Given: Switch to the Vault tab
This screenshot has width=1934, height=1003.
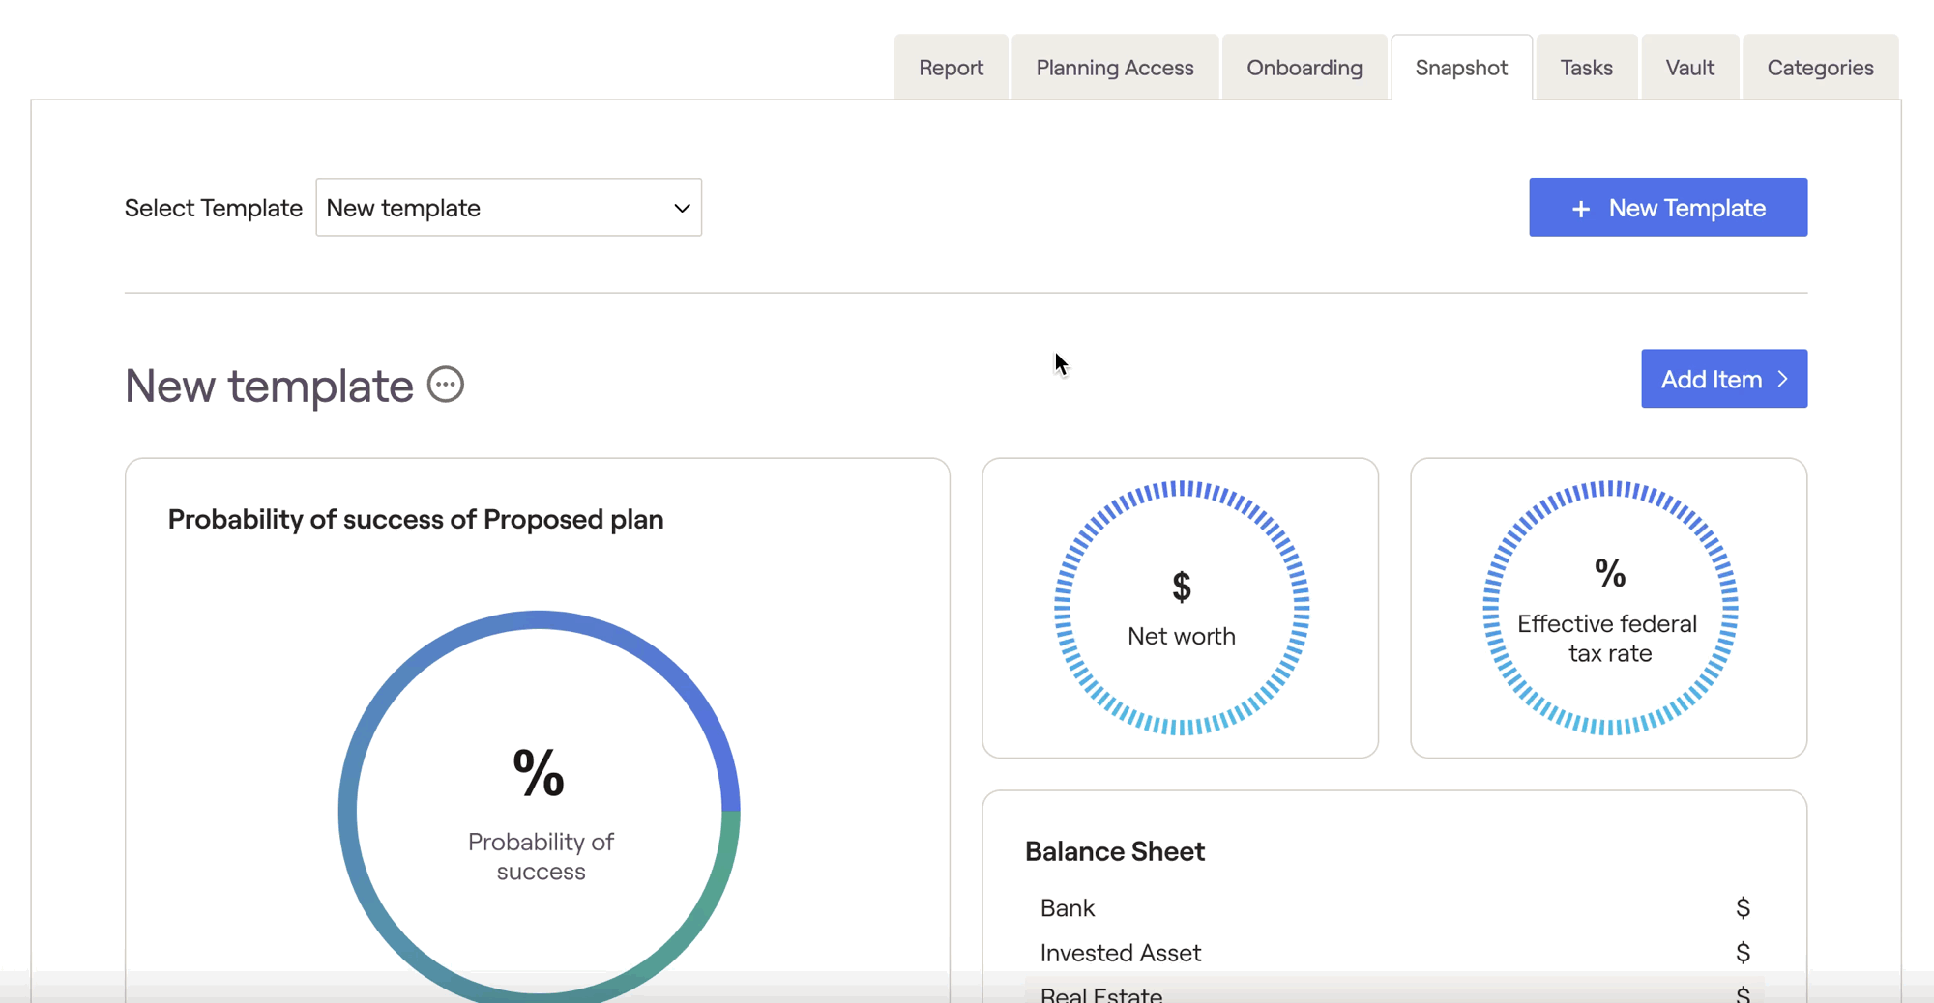Looking at the screenshot, I should pos(1689,68).
